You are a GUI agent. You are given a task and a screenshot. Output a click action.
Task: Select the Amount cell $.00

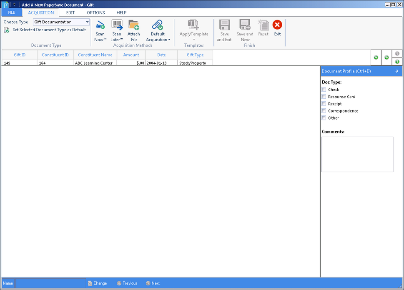click(x=131, y=63)
